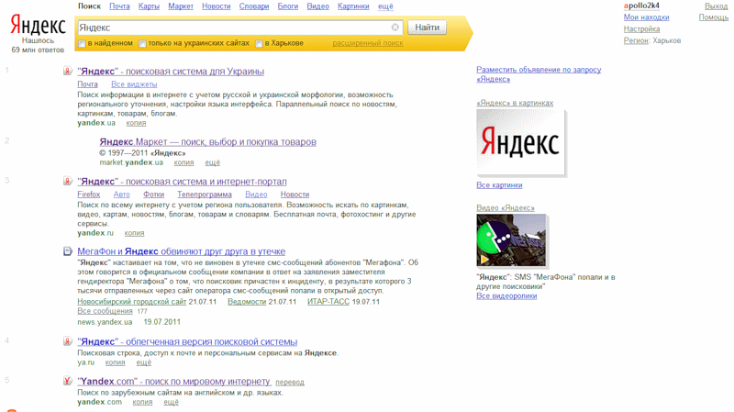
Task: Open the Помощь help link
Action: pos(714,17)
